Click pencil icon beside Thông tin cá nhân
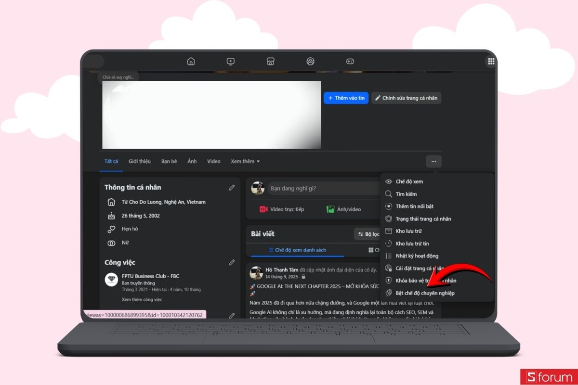 tap(232, 188)
